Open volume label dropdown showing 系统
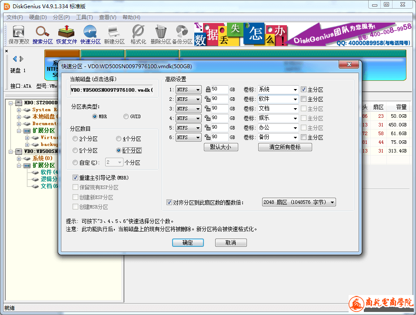 [295, 90]
